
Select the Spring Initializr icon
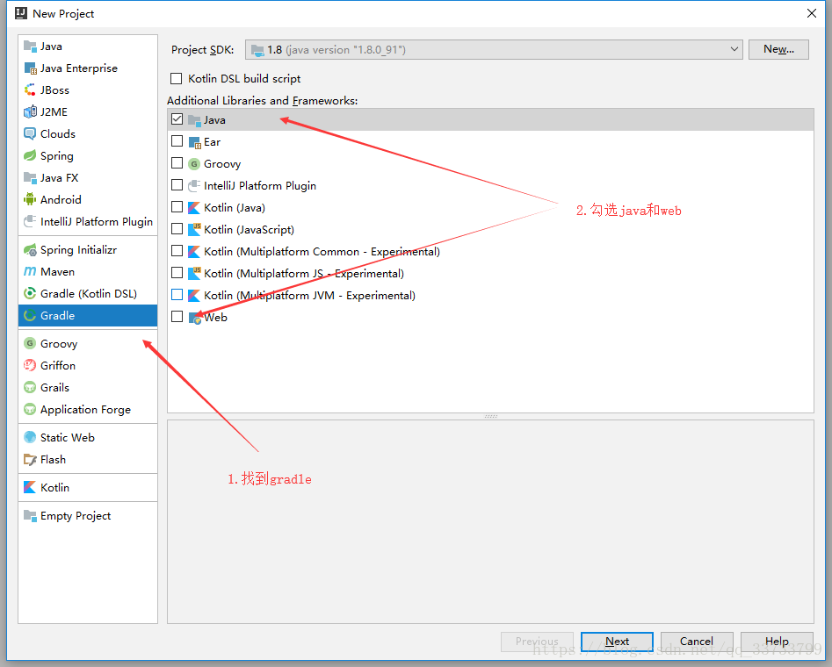(30, 250)
